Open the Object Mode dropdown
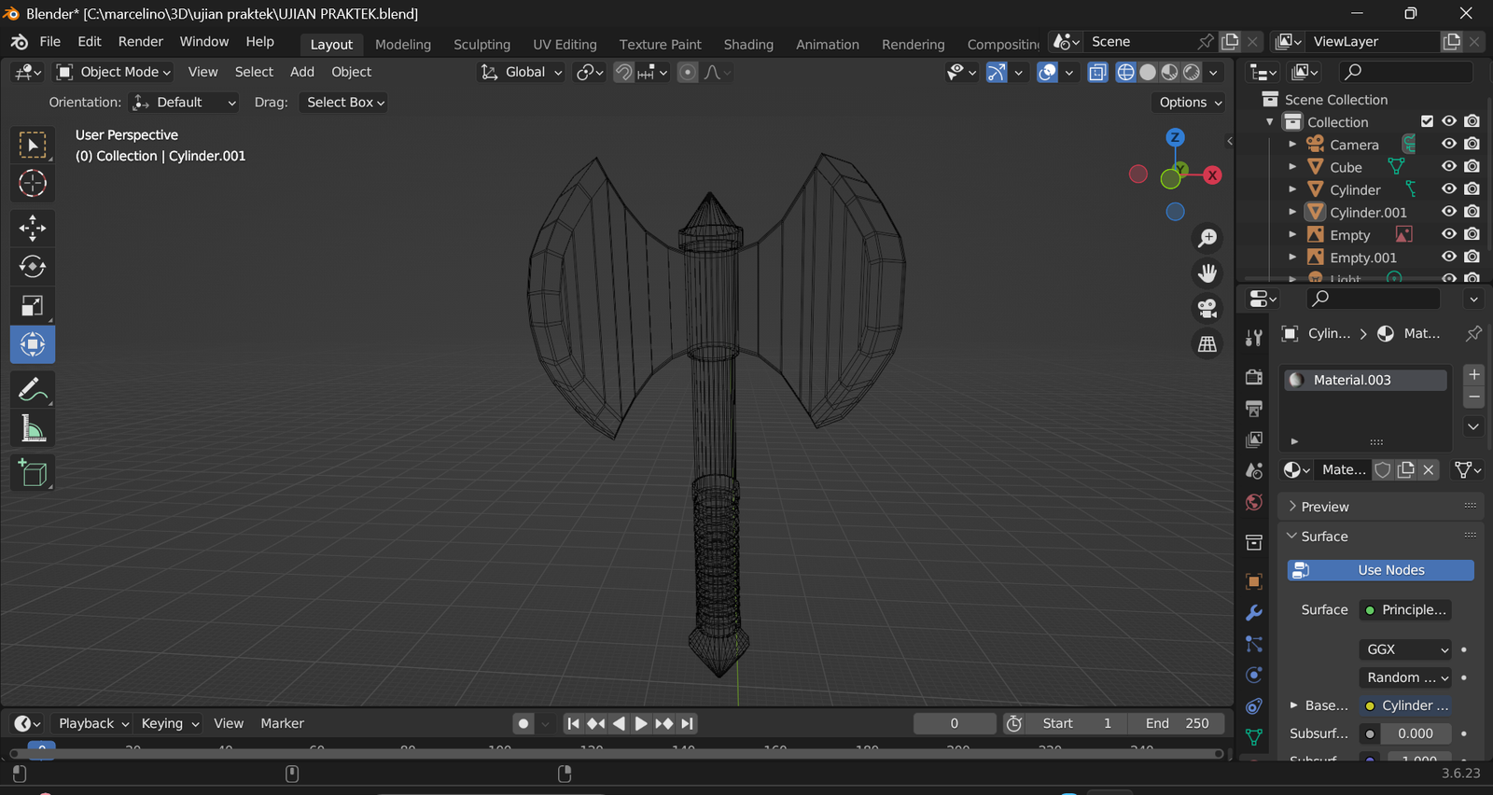Image resolution: width=1493 pixels, height=795 pixels. [114, 72]
